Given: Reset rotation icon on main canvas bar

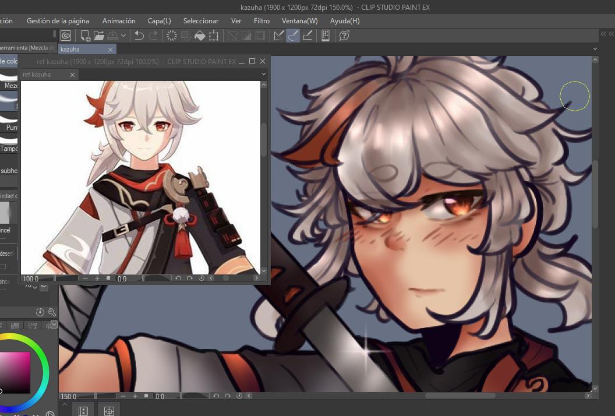Looking at the screenshot, I should (x=239, y=396).
